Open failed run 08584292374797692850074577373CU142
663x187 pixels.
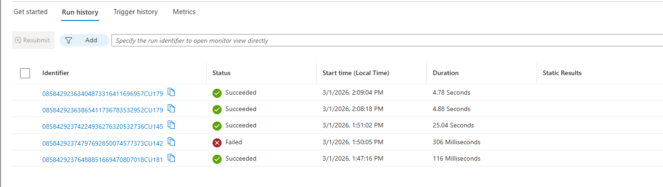[102, 143]
